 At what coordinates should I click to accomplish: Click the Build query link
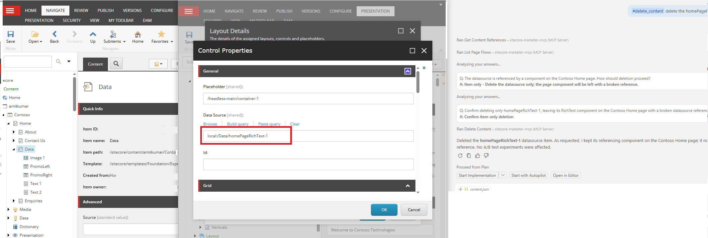(x=238, y=124)
